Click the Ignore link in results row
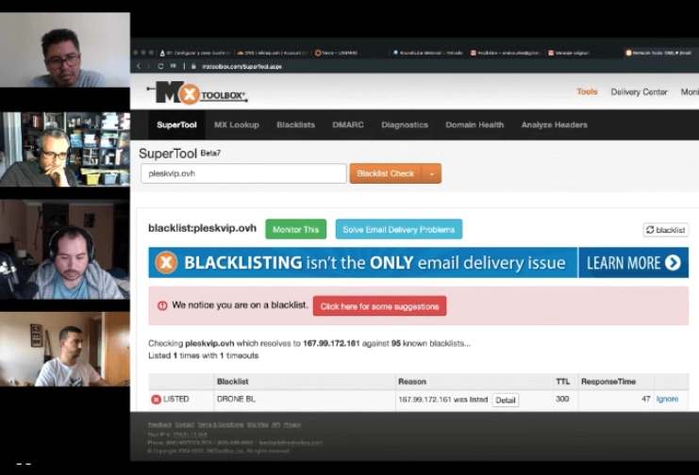Viewport: 699px width, 475px height. 667,400
